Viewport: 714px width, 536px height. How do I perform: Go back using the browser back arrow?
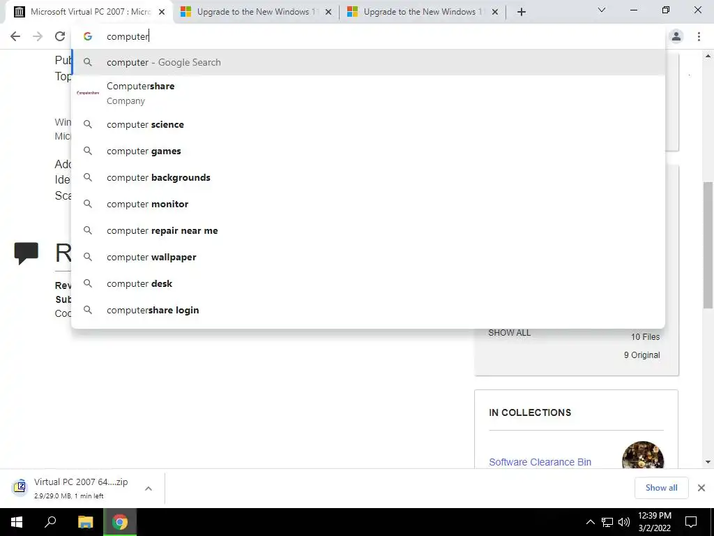click(15, 36)
